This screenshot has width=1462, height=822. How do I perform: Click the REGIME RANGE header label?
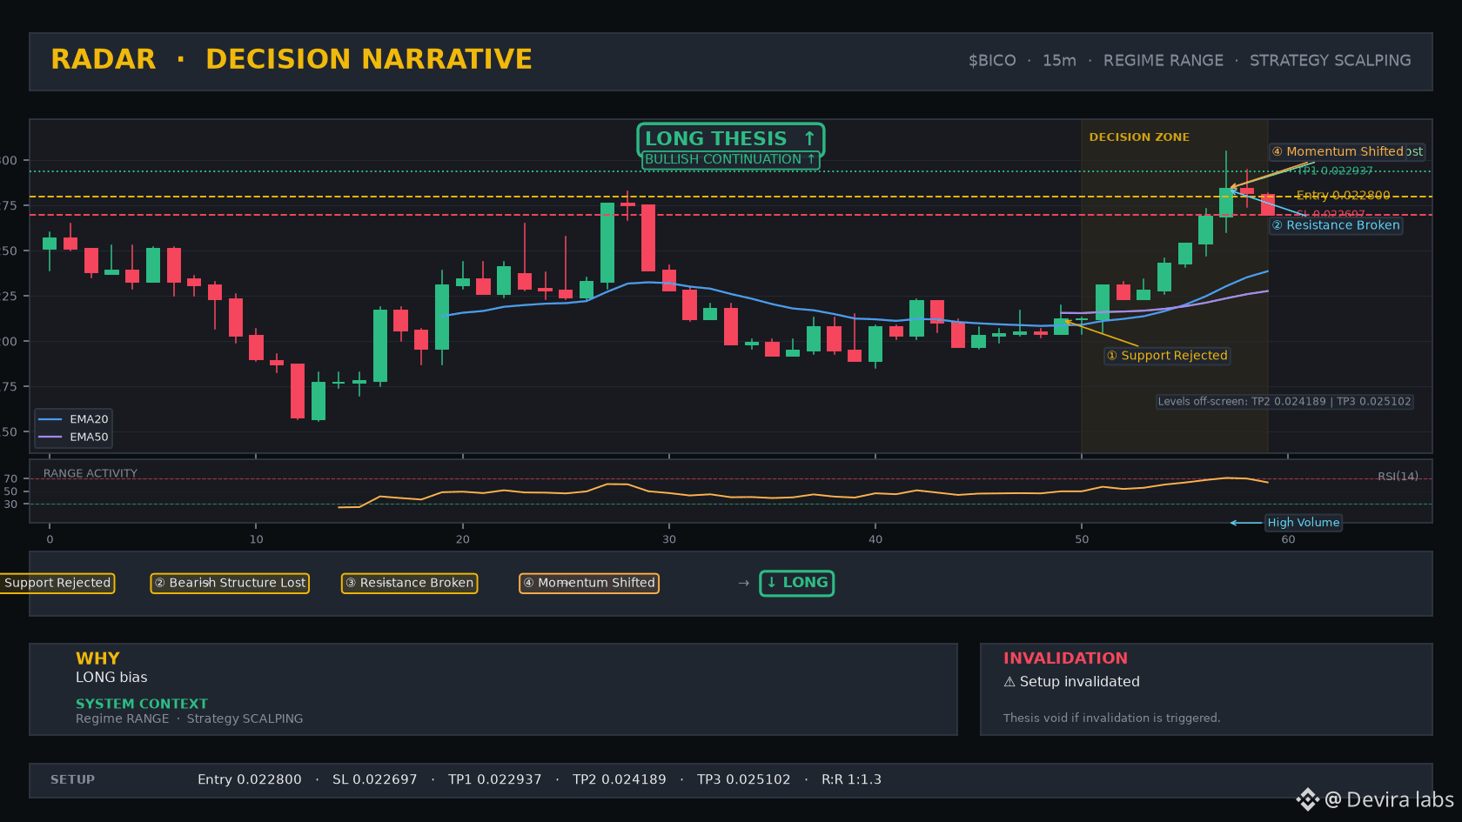(x=1163, y=60)
